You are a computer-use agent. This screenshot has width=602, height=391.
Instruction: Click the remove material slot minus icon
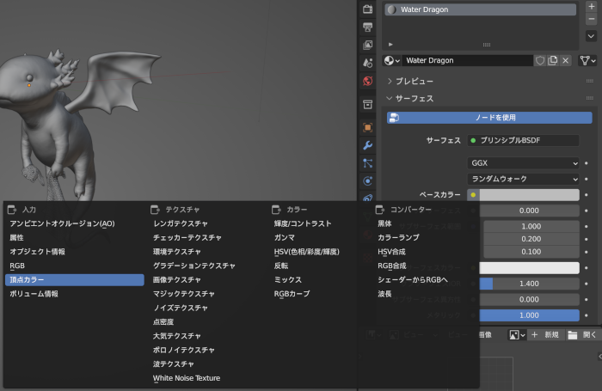(x=590, y=19)
